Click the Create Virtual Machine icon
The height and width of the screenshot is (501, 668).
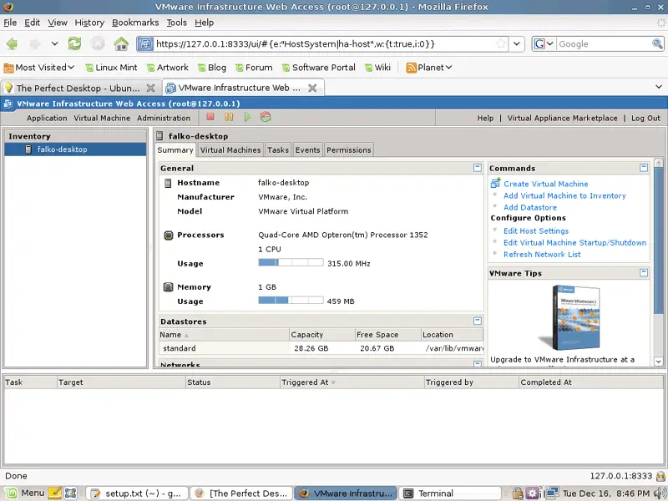click(x=495, y=183)
